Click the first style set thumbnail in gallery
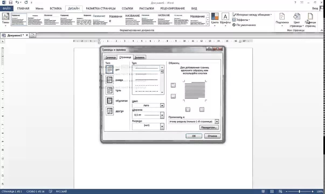Screen dimensions: 325x194 coord(19,19)
